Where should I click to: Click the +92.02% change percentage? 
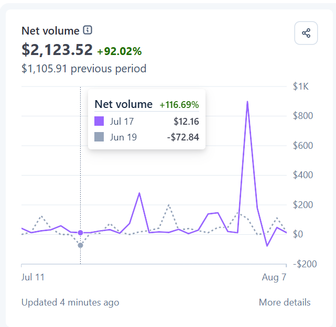[x=120, y=51]
